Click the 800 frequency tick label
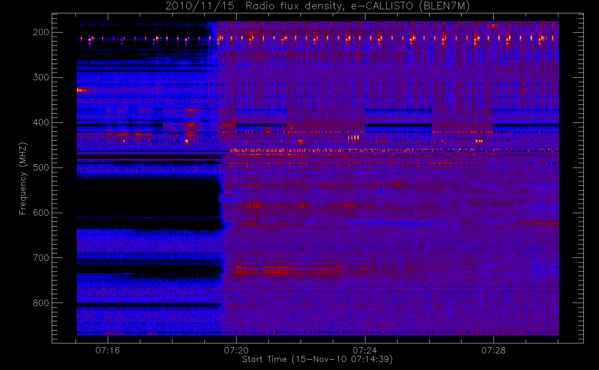The width and height of the screenshot is (599, 370). point(41,303)
